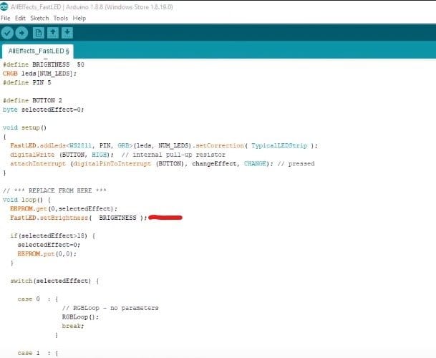Click the attachInterrupt line

(x=163, y=163)
